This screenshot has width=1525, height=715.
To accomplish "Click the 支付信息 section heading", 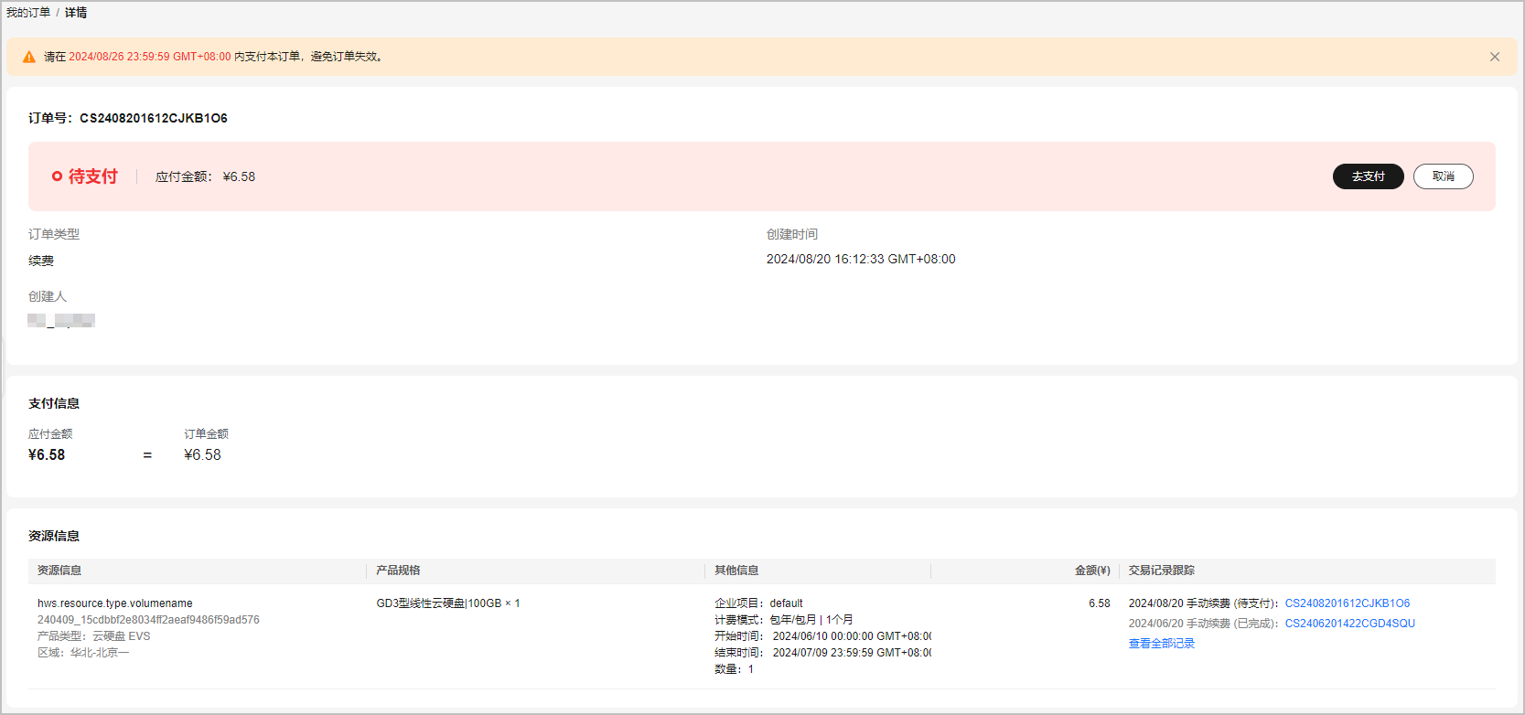I will 54,403.
